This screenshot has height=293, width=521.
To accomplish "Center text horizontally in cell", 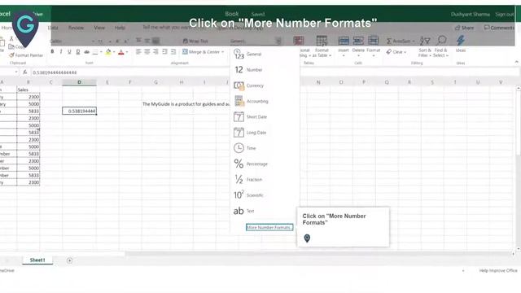I will tap(147, 52).
